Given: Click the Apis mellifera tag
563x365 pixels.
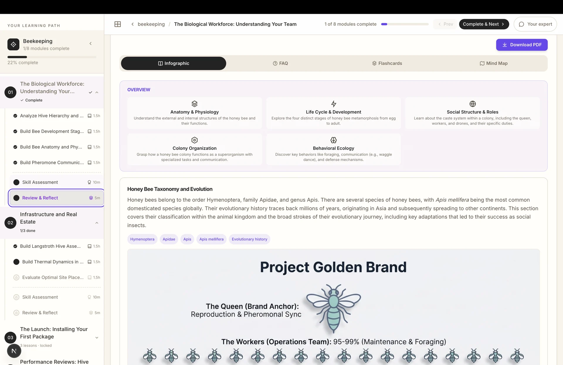Looking at the screenshot, I should point(211,239).
